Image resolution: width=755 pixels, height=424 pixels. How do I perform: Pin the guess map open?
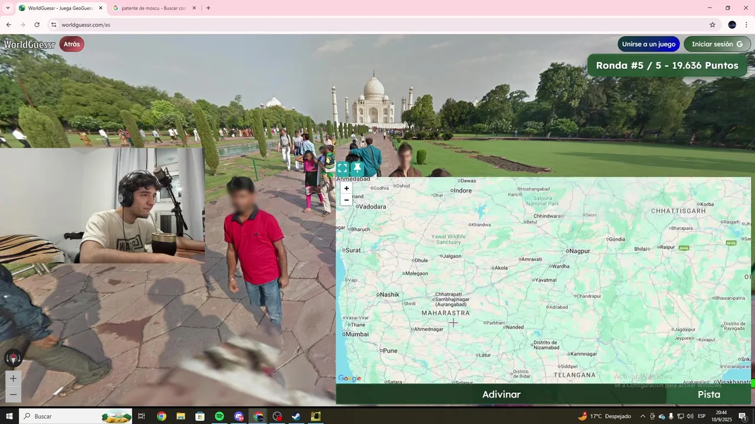pyautogui.click(x=357, y=168)
